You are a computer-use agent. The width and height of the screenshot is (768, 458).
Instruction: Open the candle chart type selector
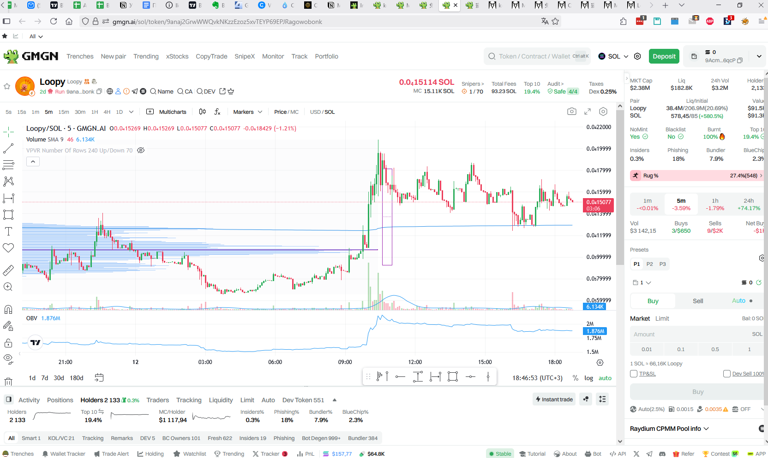202,112
